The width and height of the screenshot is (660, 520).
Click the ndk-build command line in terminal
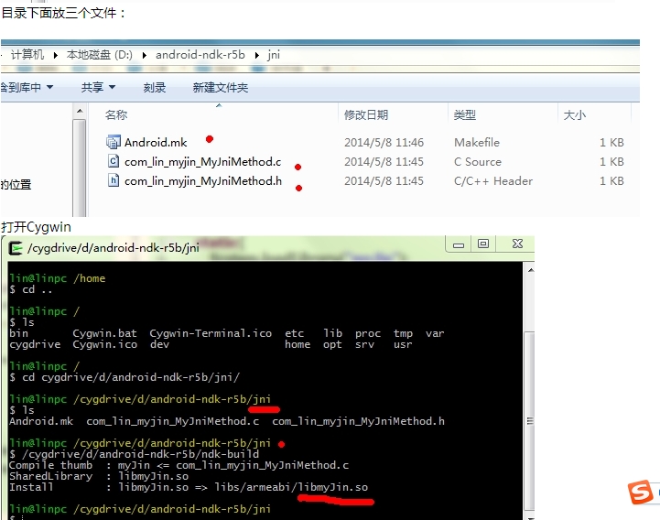[135, 454]
